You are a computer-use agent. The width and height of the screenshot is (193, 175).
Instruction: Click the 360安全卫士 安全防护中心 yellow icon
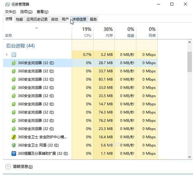(14, 137)
